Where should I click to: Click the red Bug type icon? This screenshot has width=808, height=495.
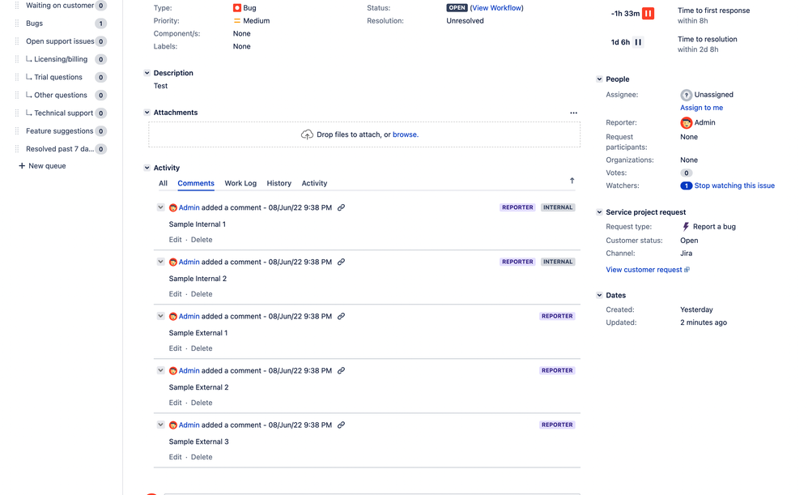[x=237, y=8]
